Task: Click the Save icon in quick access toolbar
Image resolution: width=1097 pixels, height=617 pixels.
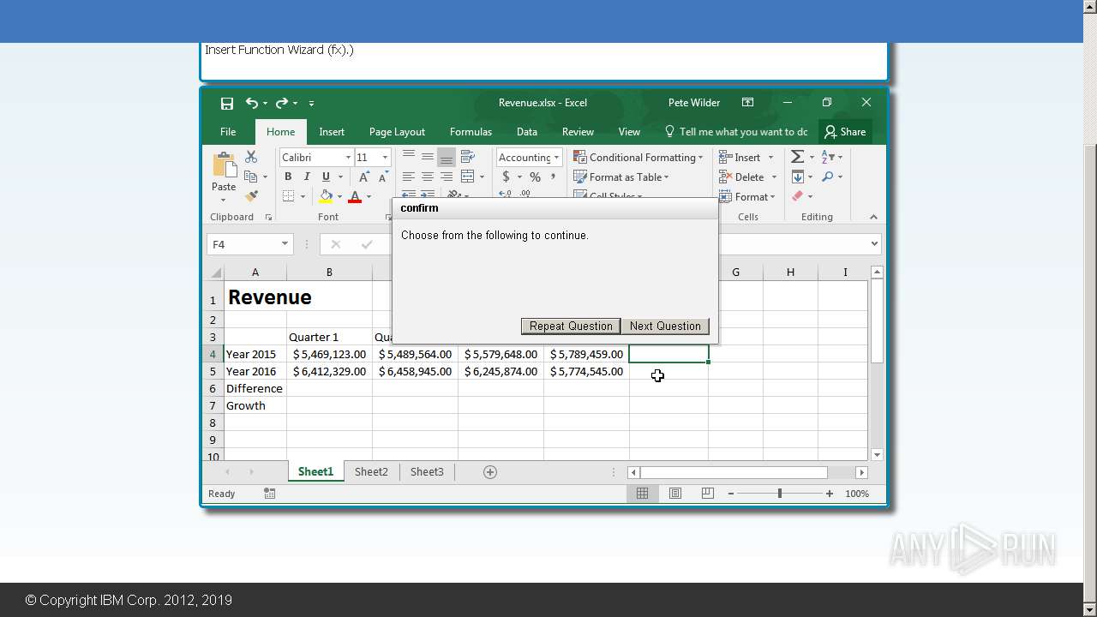Action: tap(227, 103)
